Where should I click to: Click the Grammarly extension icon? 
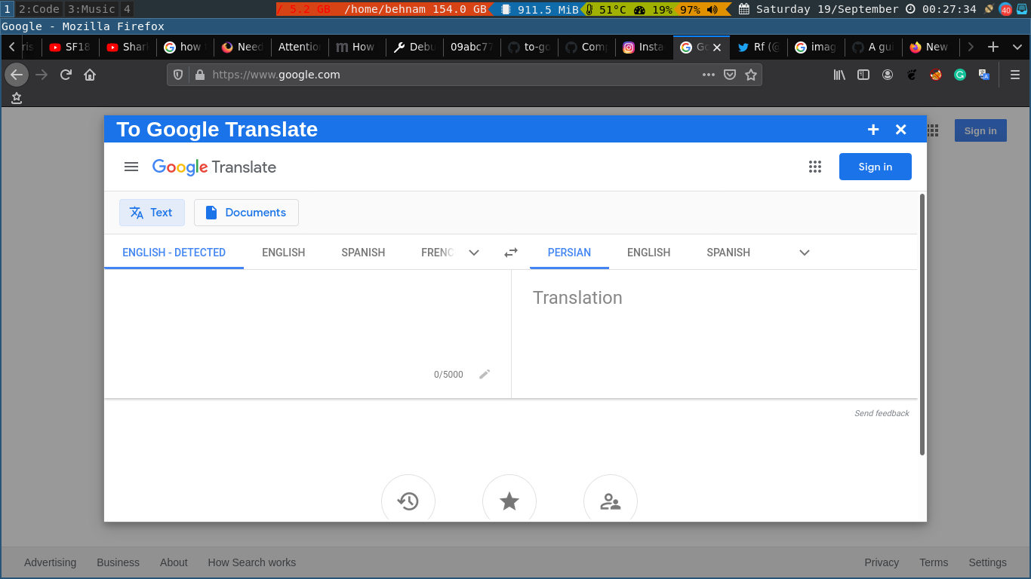(960, 75)
